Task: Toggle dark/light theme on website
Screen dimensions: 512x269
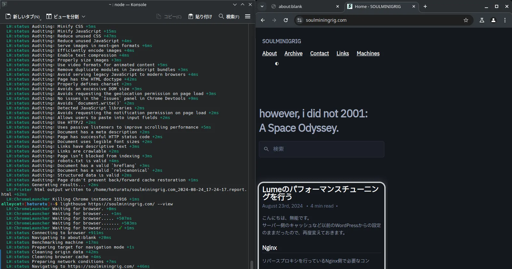Action: point(277,64)
